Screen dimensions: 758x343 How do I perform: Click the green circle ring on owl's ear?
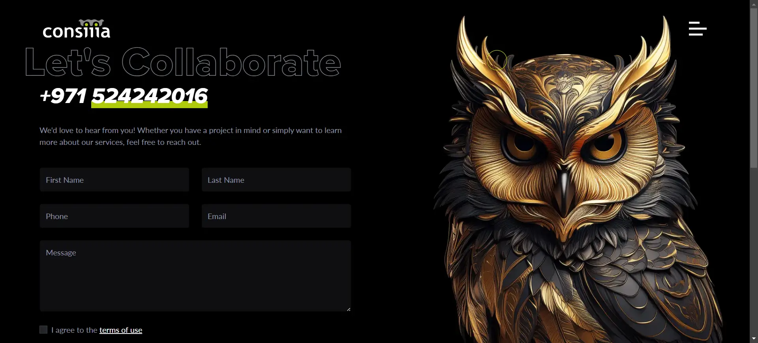tap(496, 60)
